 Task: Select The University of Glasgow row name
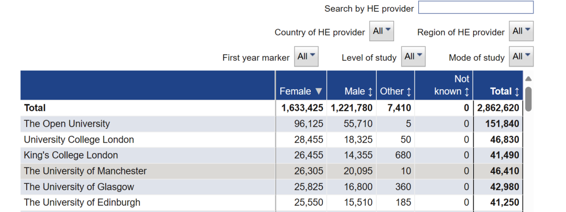79,187
